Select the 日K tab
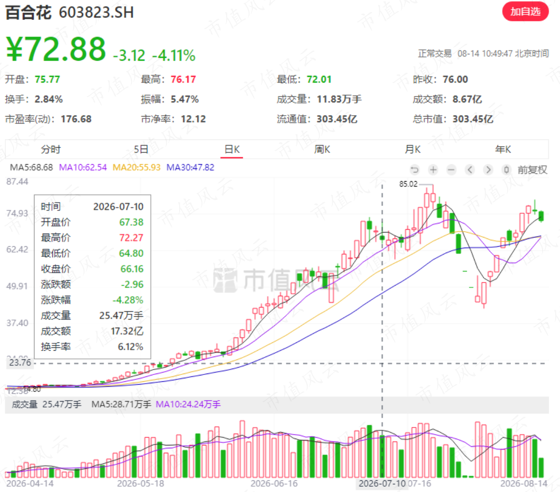The width and height of the screenshot is (560, 492). [232, 149]
